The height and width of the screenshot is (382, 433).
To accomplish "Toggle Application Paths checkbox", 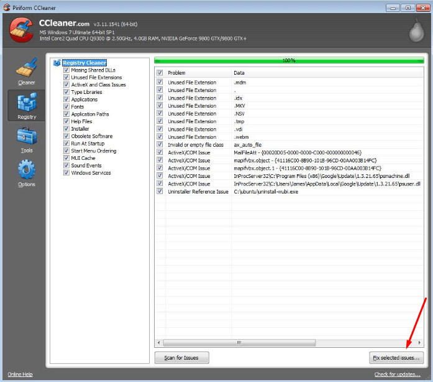I will point(66,114).
